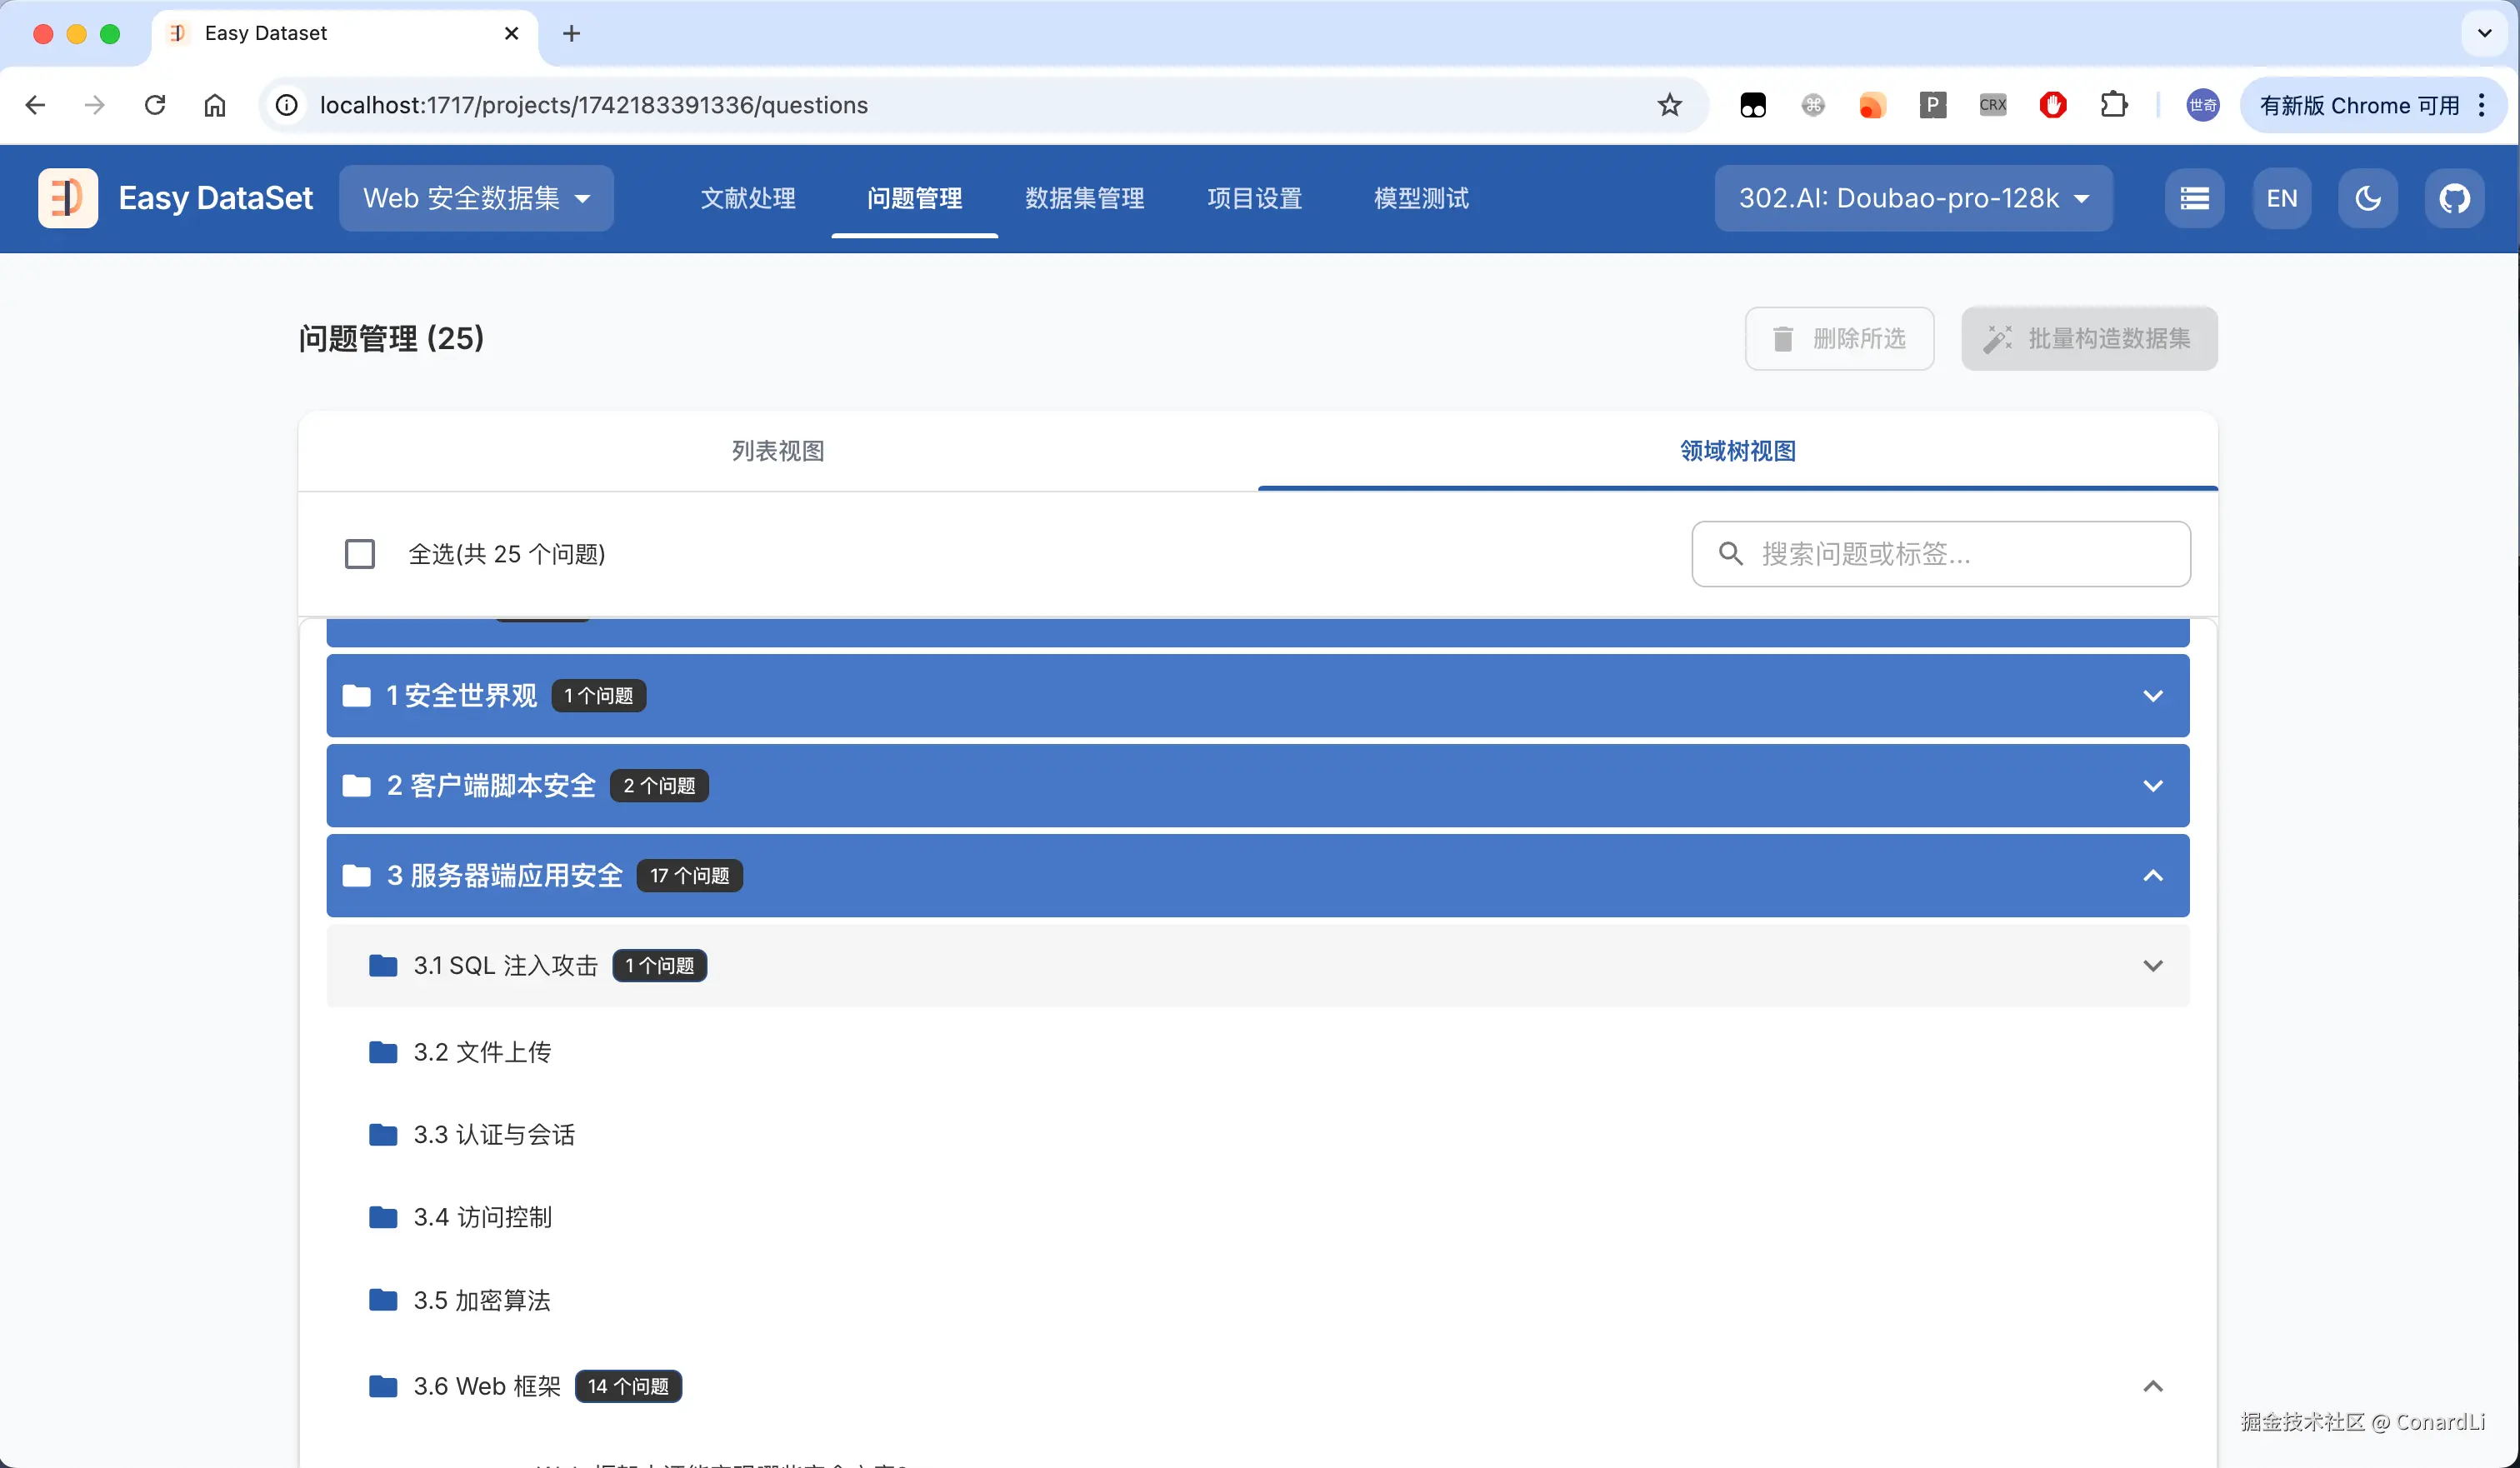
Task: Click the GitHub icon in header
Action: click(2454, 198)
